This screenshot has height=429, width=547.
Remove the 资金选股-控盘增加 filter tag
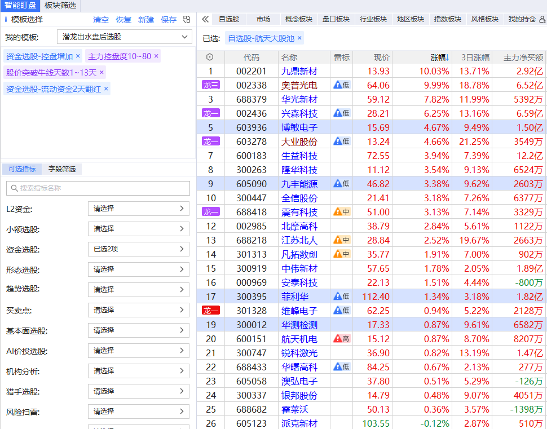(x=78, y=56)
